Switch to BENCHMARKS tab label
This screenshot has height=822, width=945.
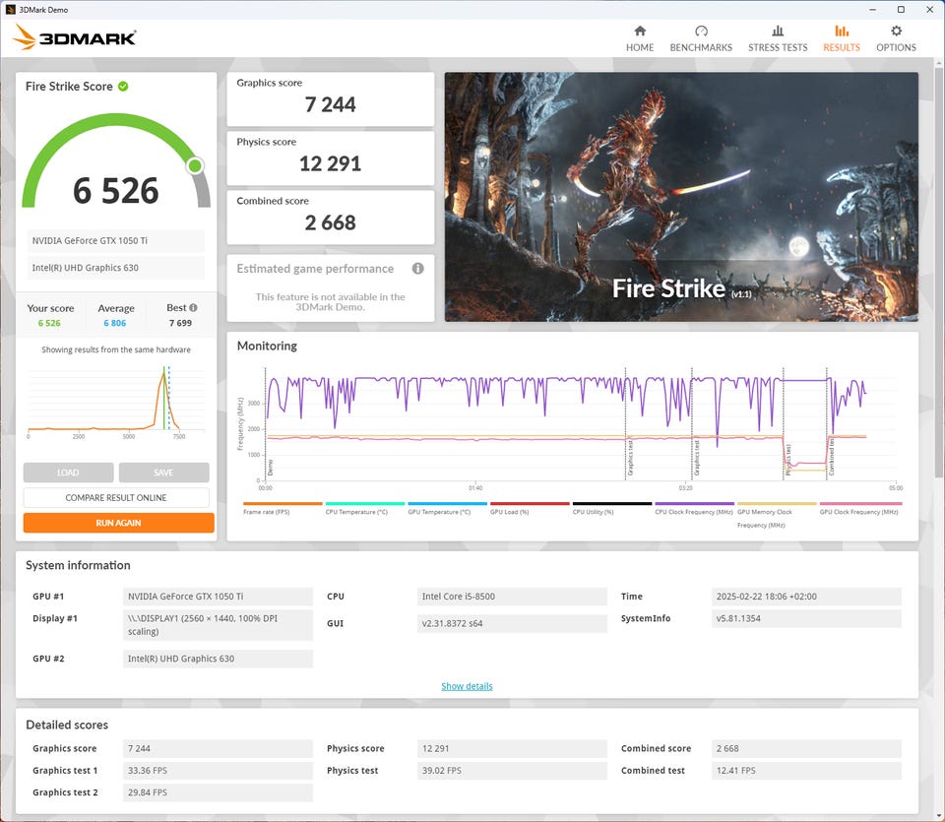click(x=701, y=47)
